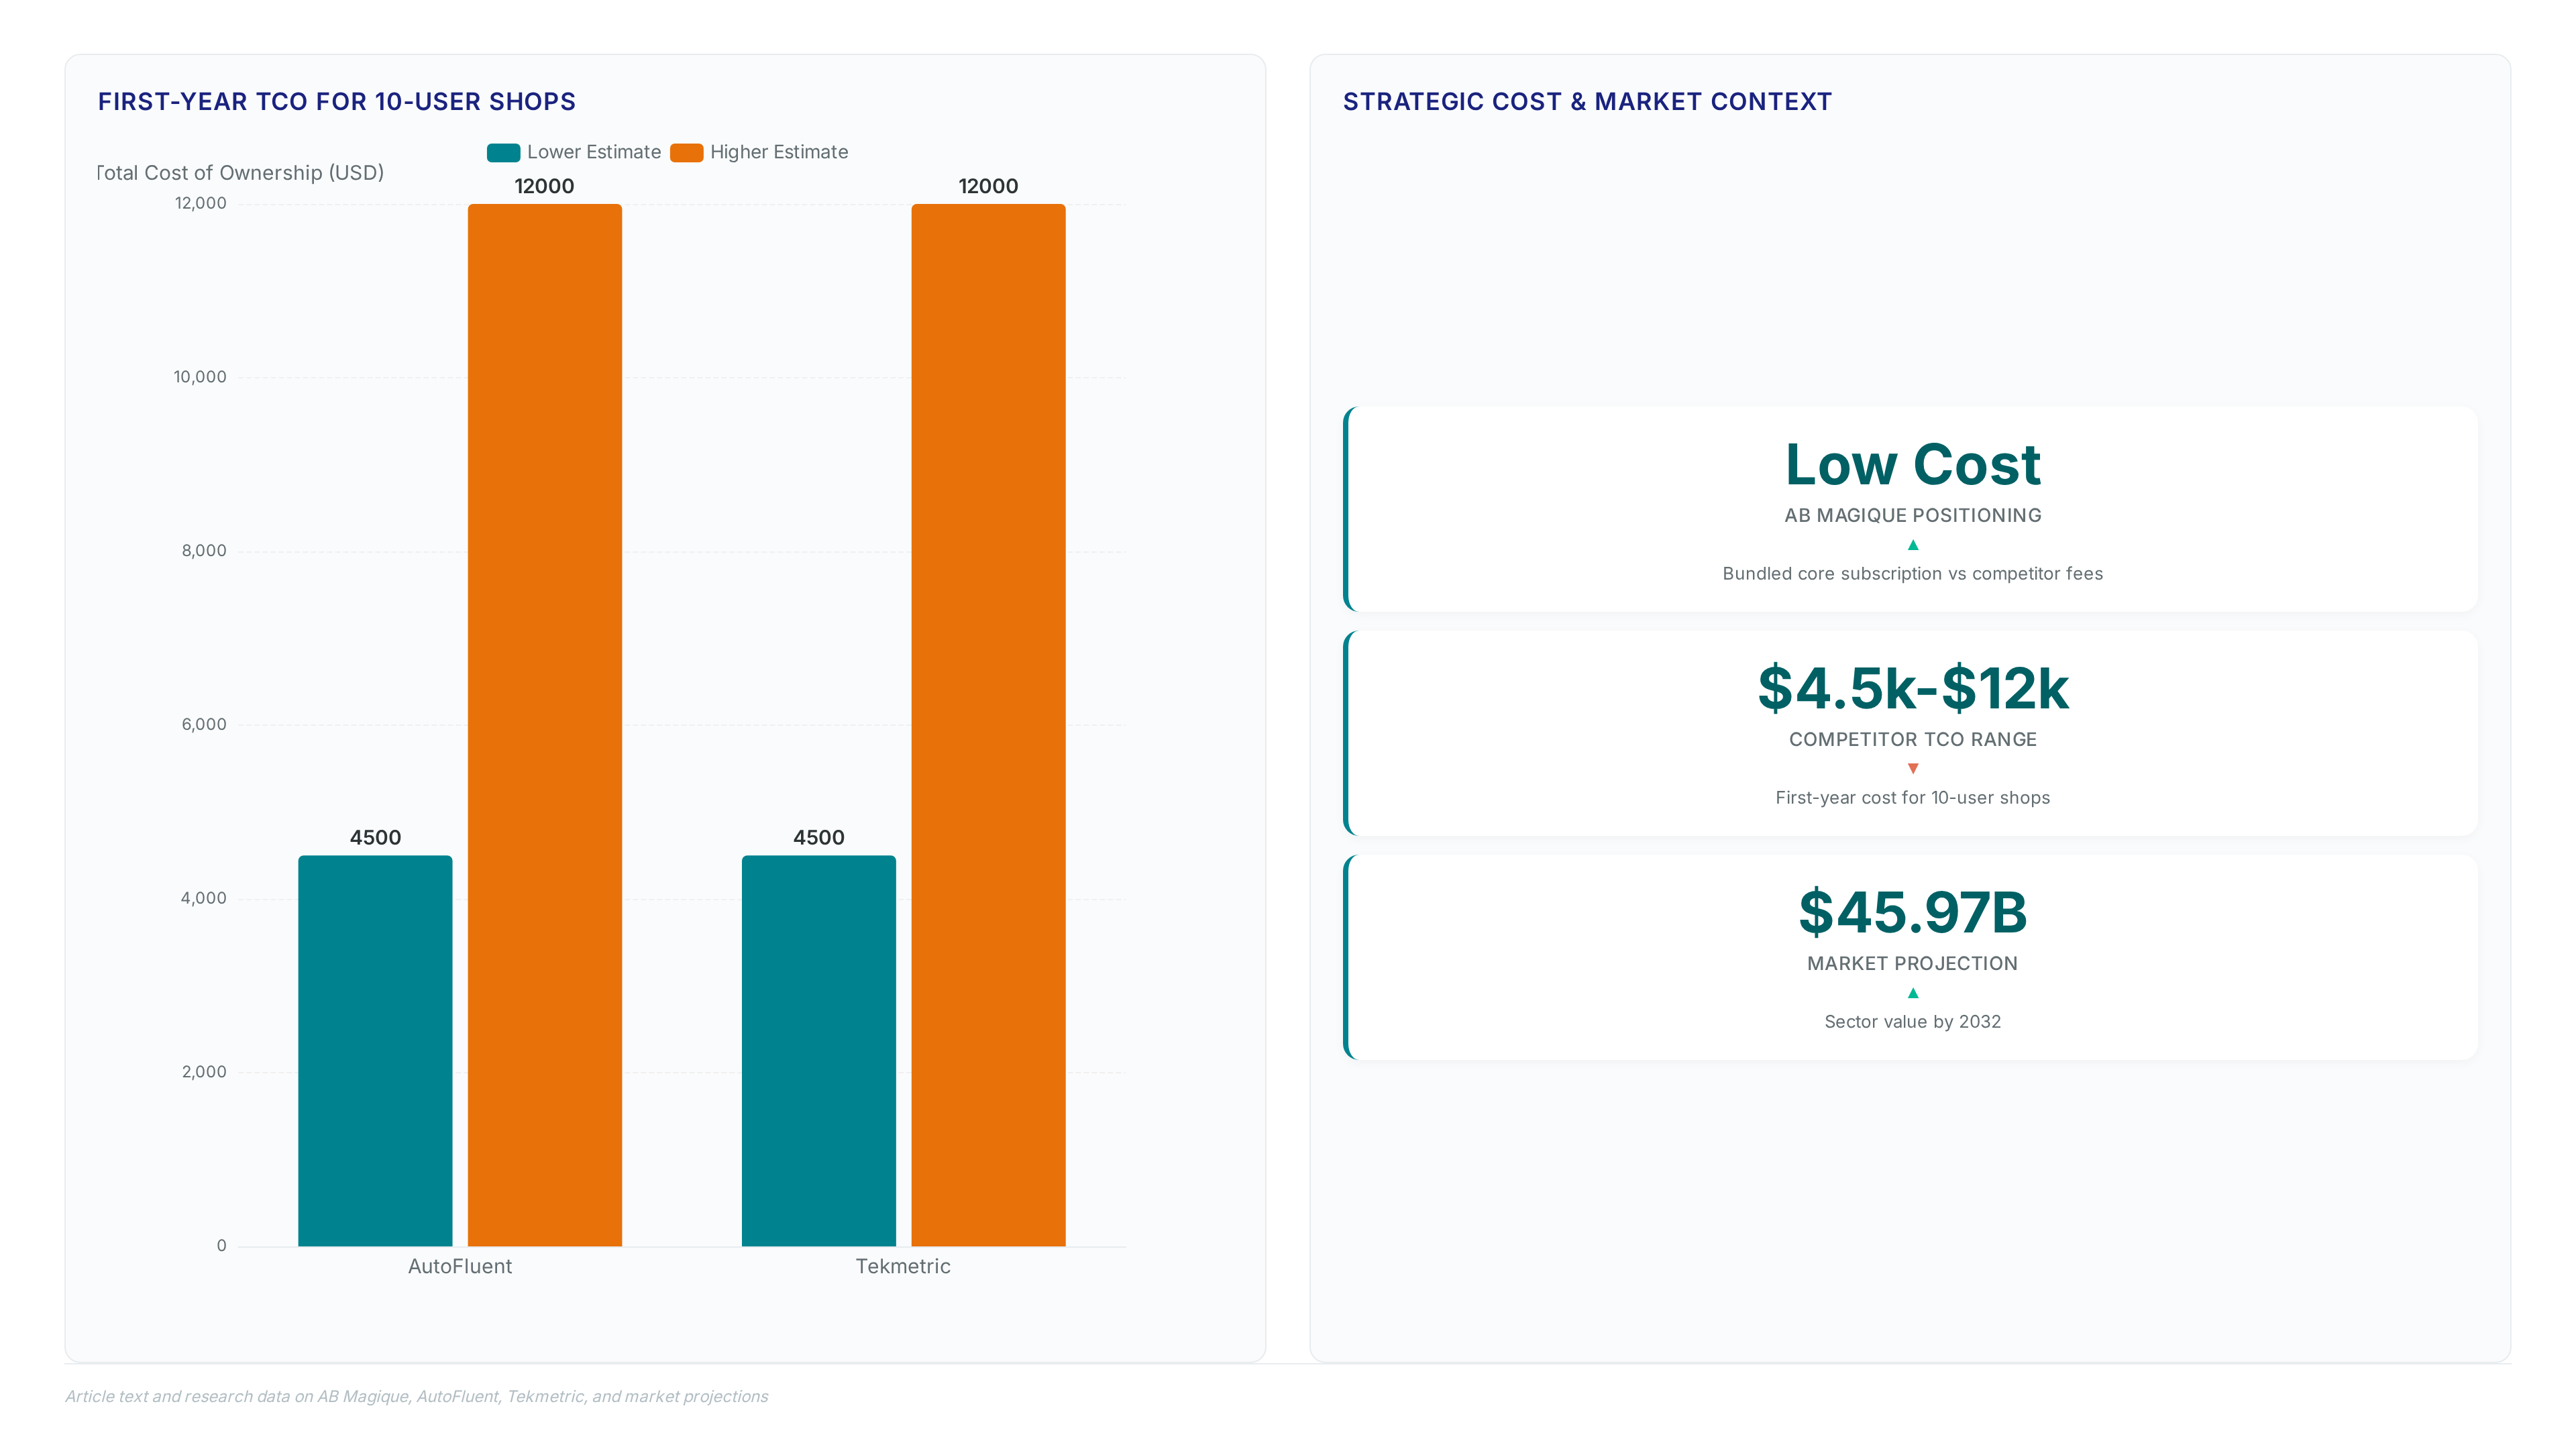Select the AutoFluent higher estimate orange bar
This screenshot has width=2576, height=1449.
coord(545,725)
